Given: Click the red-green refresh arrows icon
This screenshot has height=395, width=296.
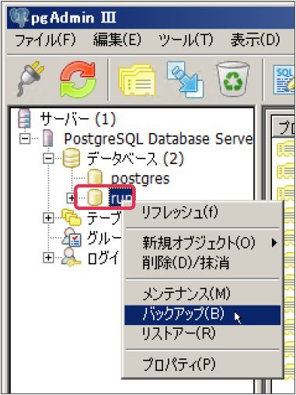Looking at the screenshot, I should pos(78,79).
